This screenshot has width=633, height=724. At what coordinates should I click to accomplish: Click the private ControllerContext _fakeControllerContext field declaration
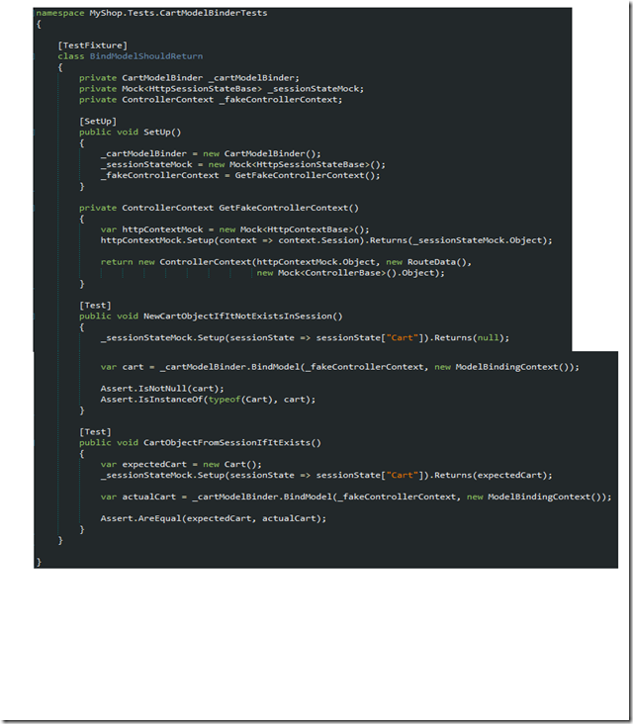(x=211, y=99)
